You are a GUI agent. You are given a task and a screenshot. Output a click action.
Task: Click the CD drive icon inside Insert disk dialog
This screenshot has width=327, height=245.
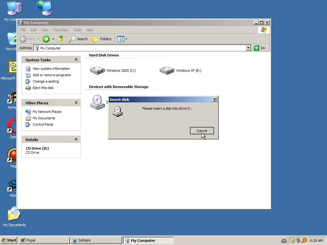(x=118, y=111)
